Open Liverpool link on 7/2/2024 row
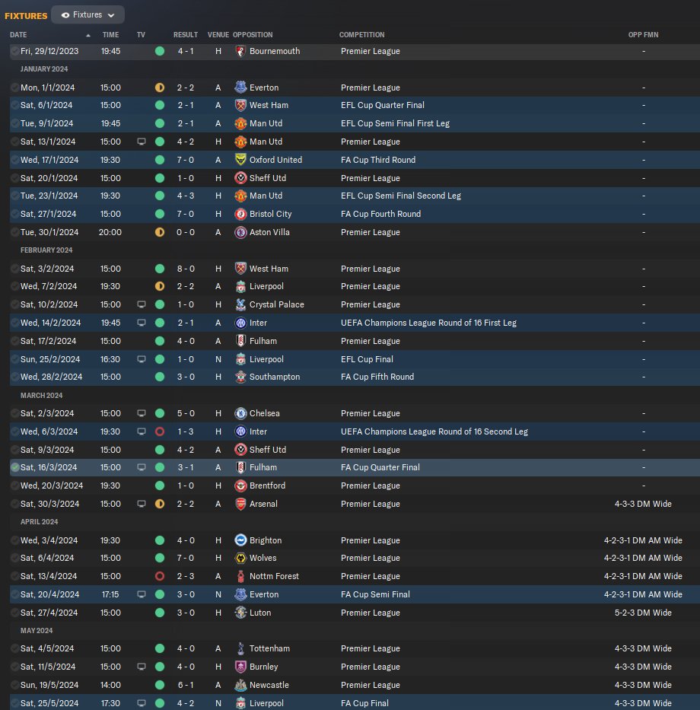This screenshot has width=700, height=710. coord(266,286)
